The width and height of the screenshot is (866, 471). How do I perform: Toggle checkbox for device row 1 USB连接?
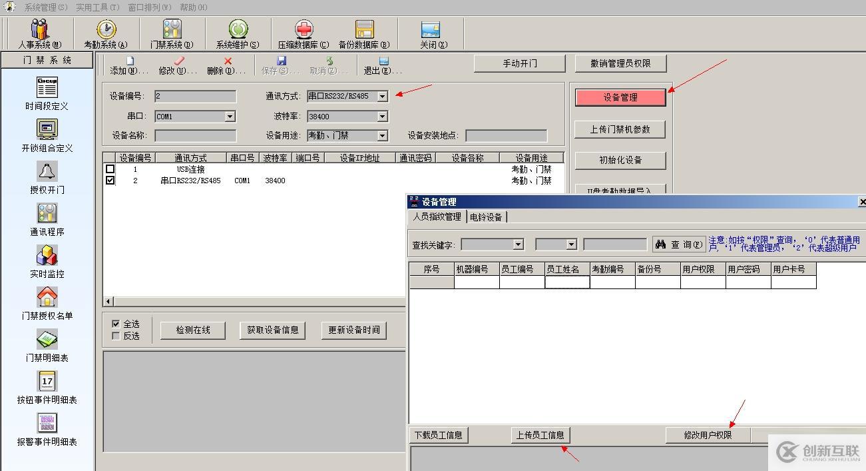click(110, 169)
